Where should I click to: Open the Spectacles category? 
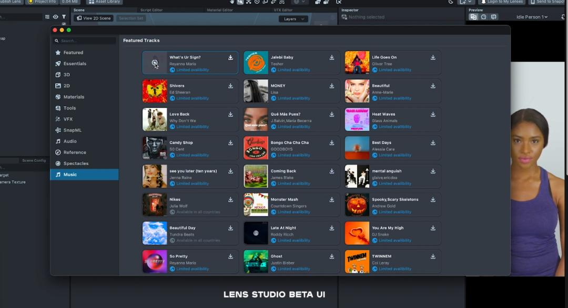pos(84,163)
